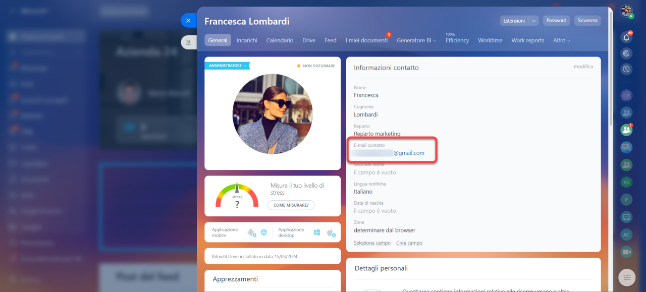This screenshot has width=646, height=292.
Task: Click the Lombardi surname value
Action: tap(366, 114)
